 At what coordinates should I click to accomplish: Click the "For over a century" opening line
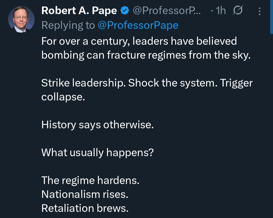(139, 41)
